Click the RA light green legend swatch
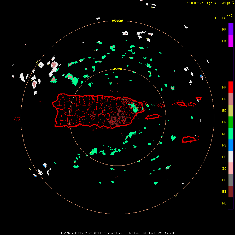 231,134
